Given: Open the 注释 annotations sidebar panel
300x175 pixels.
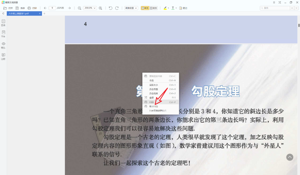Looking at the screenshot, I should click(x=3, y=56).
